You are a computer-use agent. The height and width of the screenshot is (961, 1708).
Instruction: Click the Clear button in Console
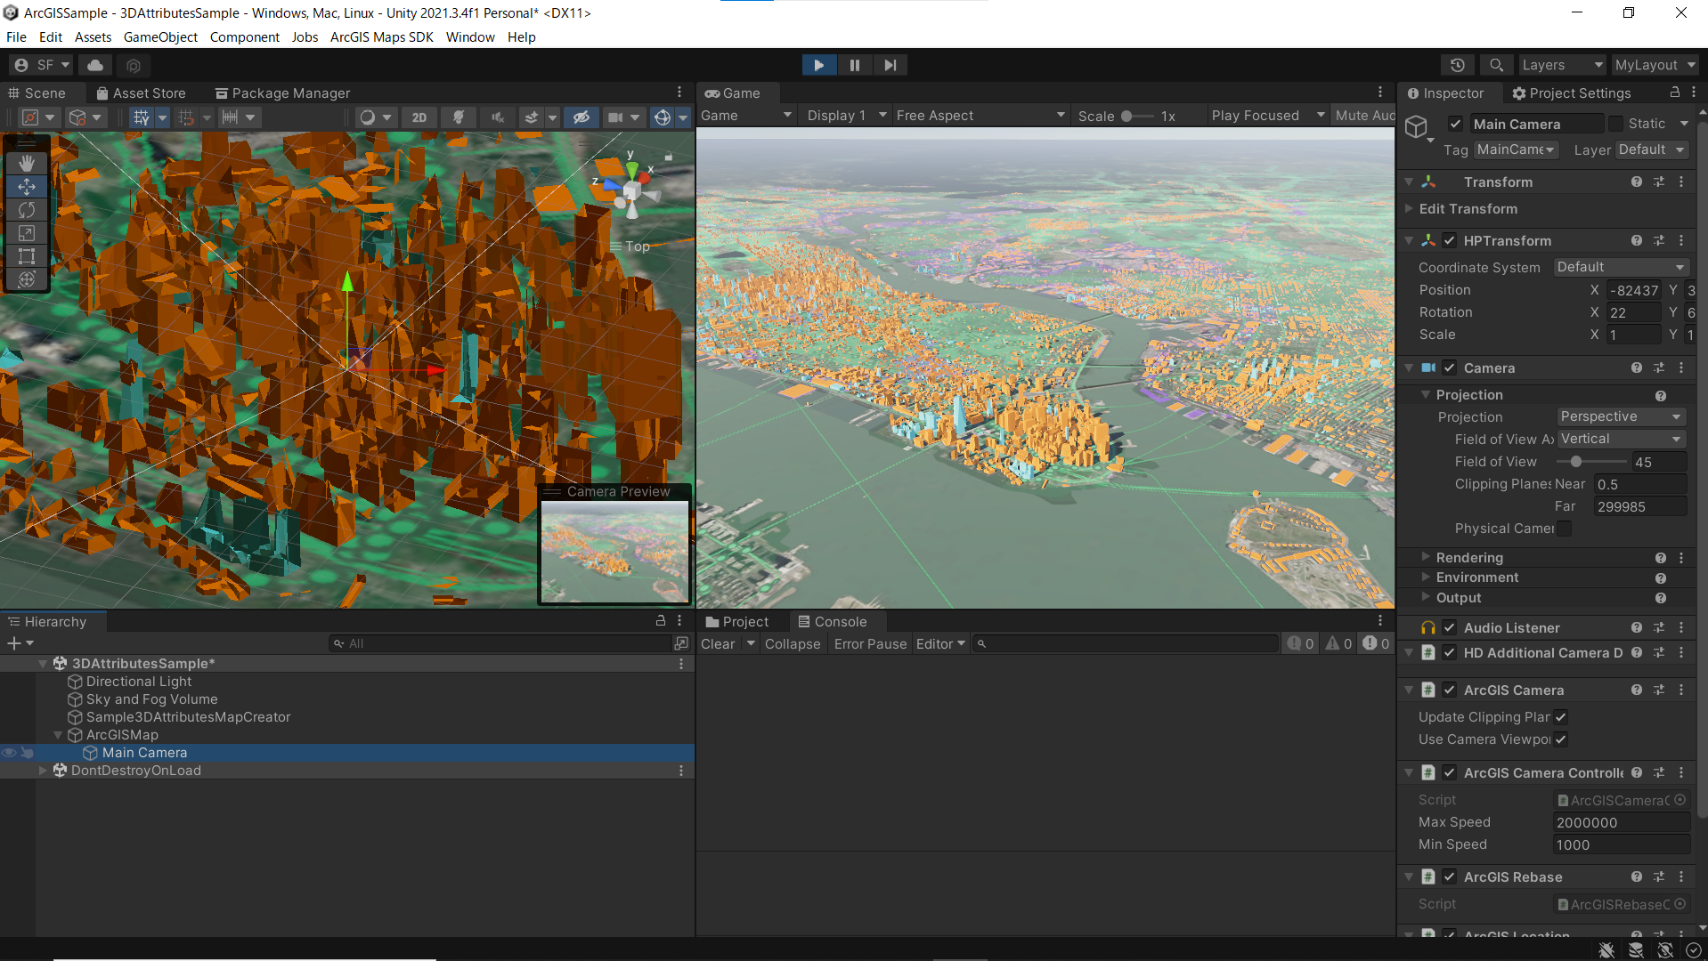[718, 643]
